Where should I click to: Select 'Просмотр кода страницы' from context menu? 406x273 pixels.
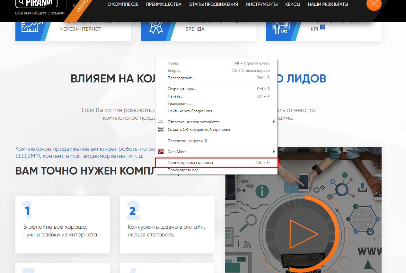[x=190, y=163]
